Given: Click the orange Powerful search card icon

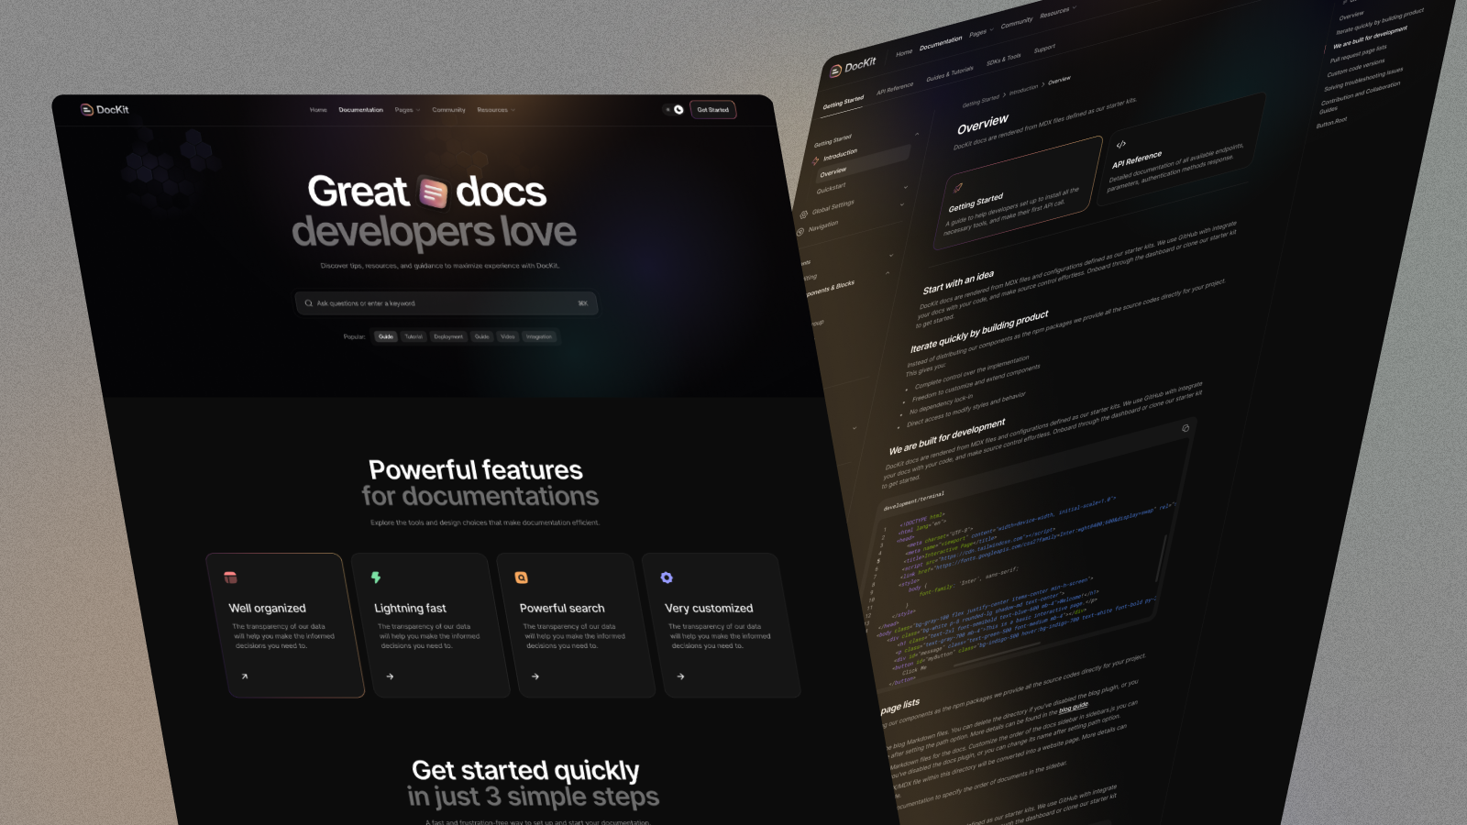Looking at the screenshot, I should pyautogui.click(x=521, y=577).
